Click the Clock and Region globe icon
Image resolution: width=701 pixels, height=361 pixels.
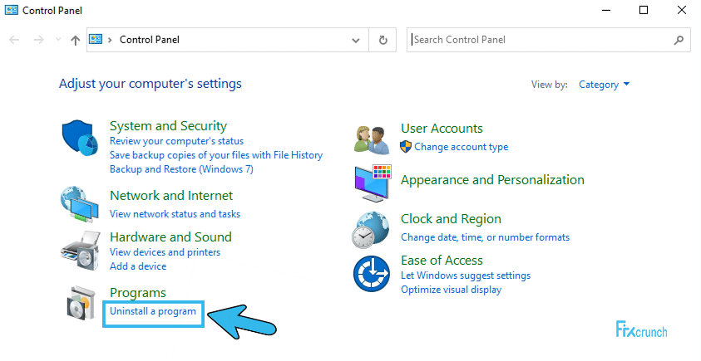point(370,230)
